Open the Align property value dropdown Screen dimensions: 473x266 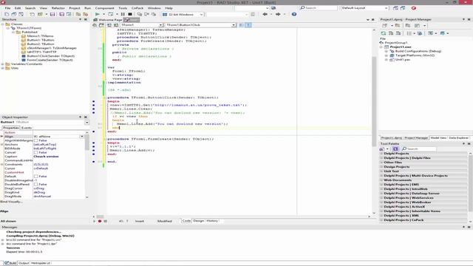pos(82,137)
